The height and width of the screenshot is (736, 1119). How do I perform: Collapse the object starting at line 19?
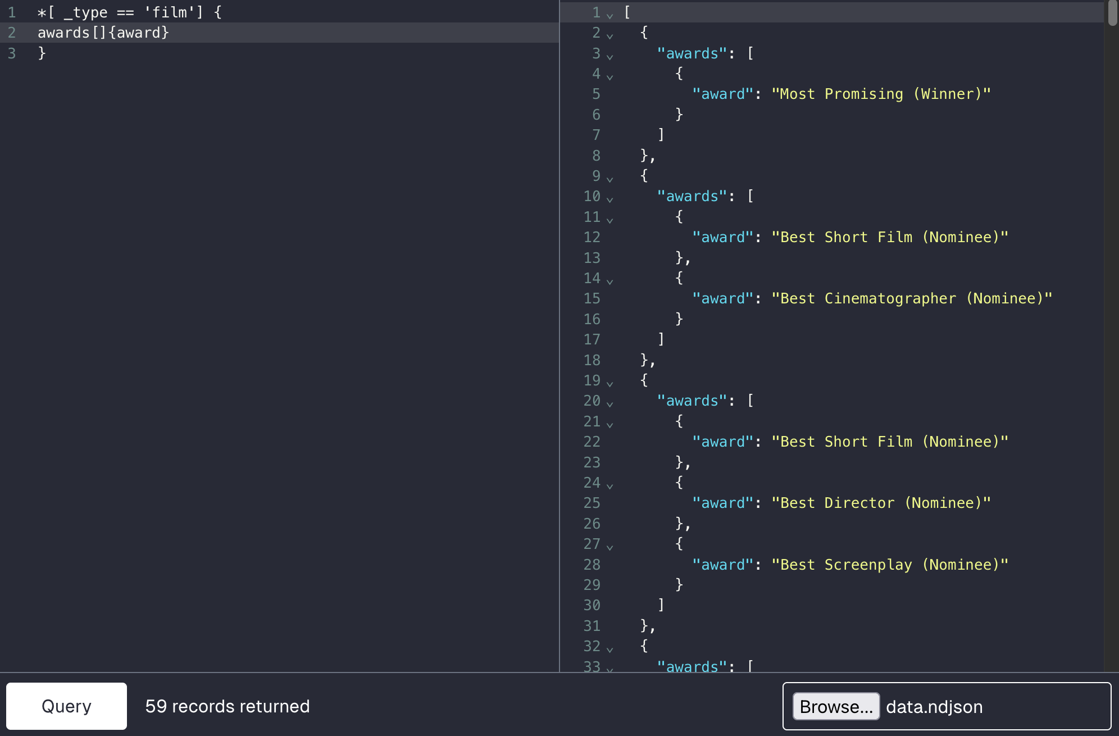(609, 383)
